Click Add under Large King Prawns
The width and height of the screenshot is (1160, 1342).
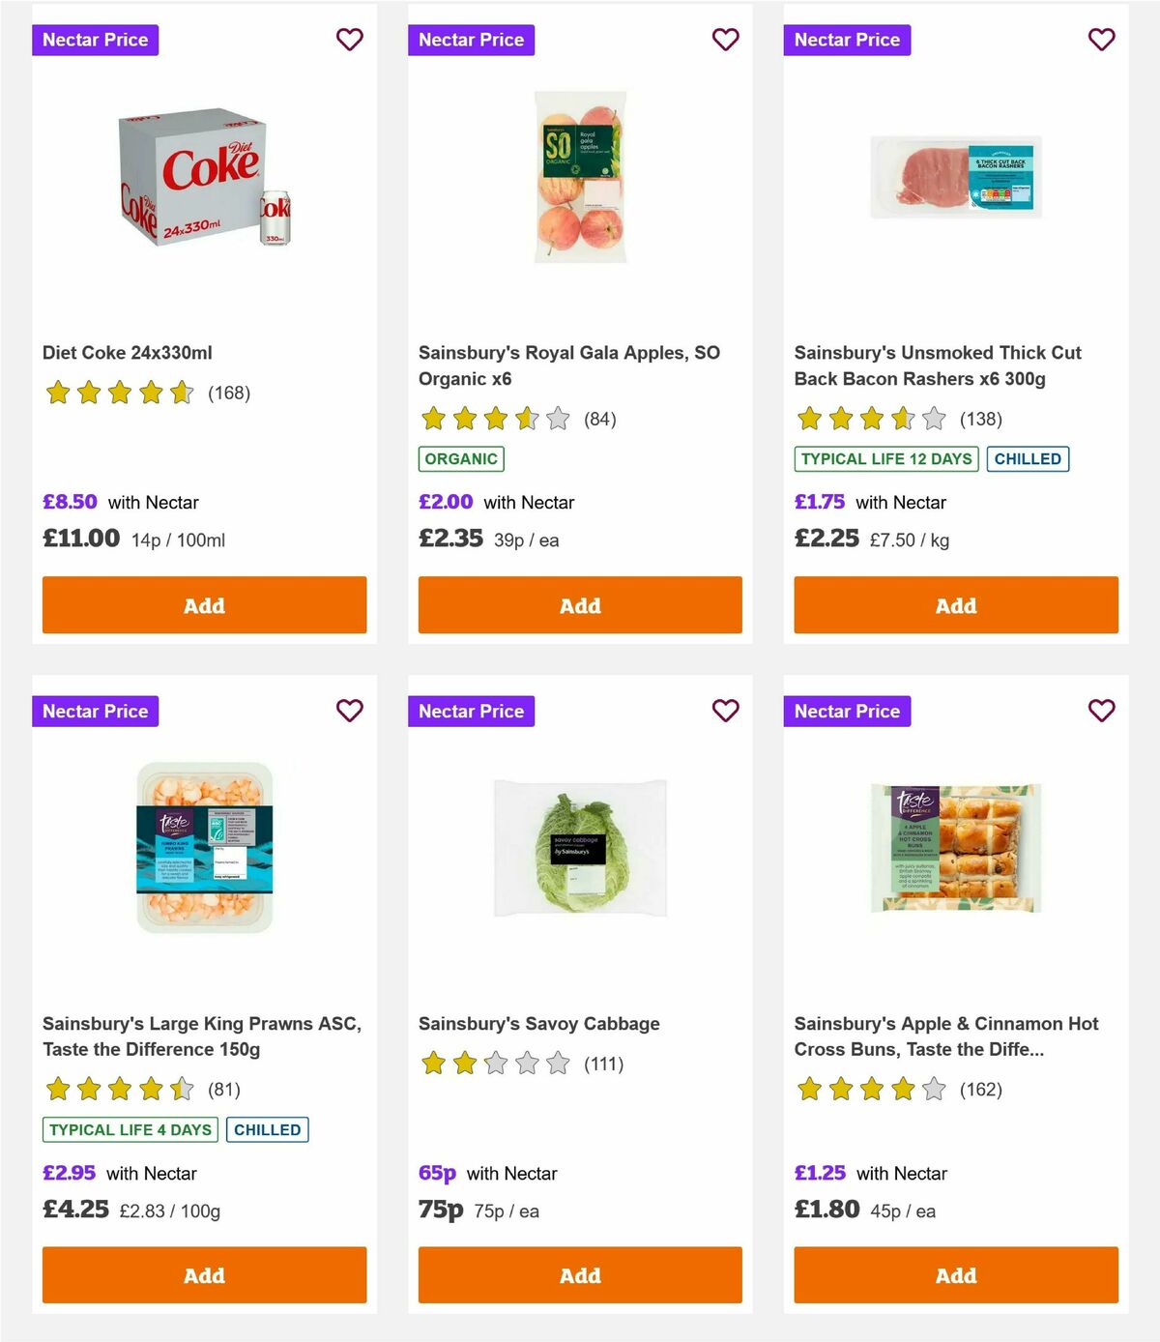pyautogui.click(x=204, y=1274)
